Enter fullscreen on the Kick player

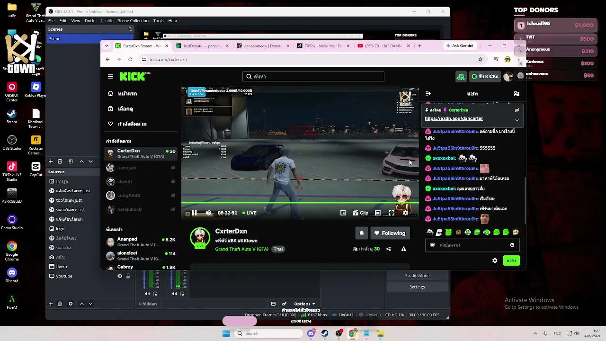(392, 213)
